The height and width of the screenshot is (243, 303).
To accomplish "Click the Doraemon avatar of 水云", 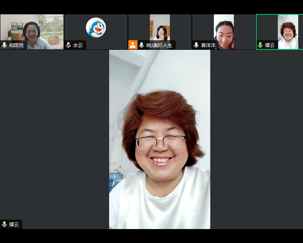I will 96,27.
